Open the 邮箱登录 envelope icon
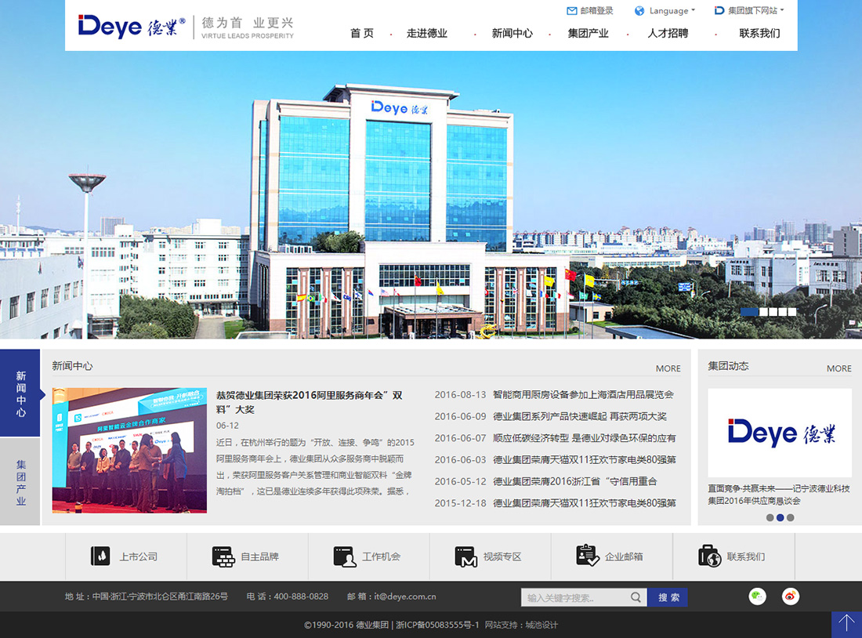862x638 pixels. click(x=572, y=10)
